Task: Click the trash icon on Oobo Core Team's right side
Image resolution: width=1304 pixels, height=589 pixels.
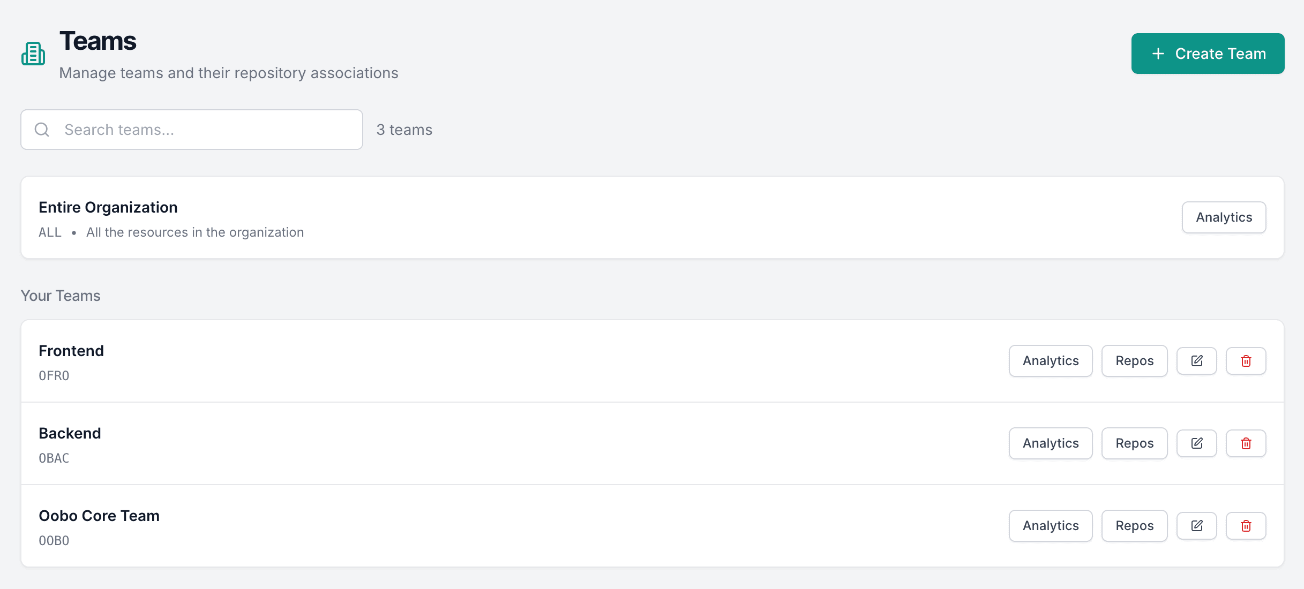Action: 1246,525
